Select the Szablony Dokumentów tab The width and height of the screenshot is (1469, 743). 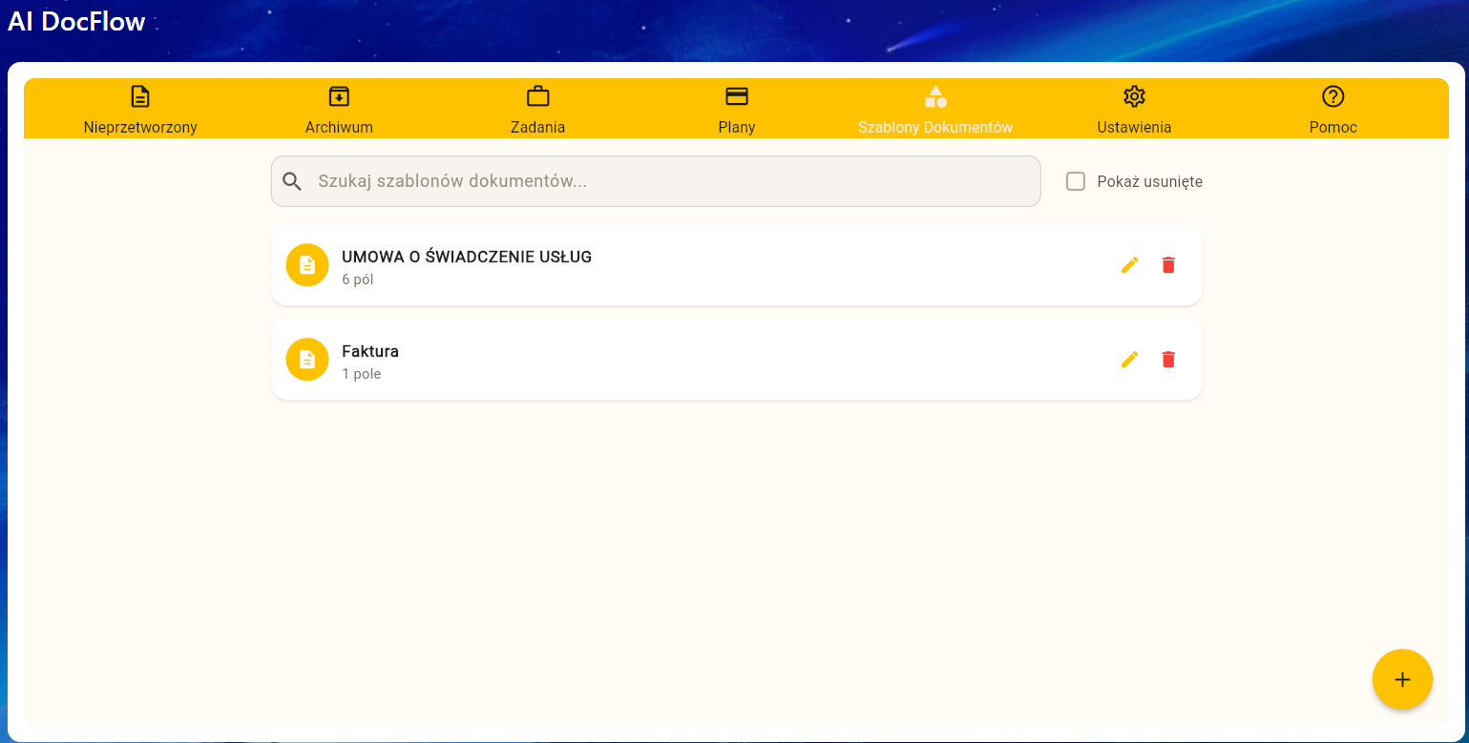934,109
